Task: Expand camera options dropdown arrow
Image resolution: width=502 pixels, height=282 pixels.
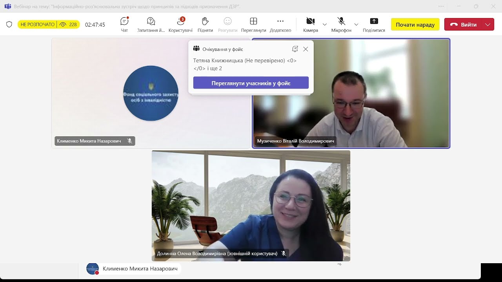Action: (x=325, y=24)
